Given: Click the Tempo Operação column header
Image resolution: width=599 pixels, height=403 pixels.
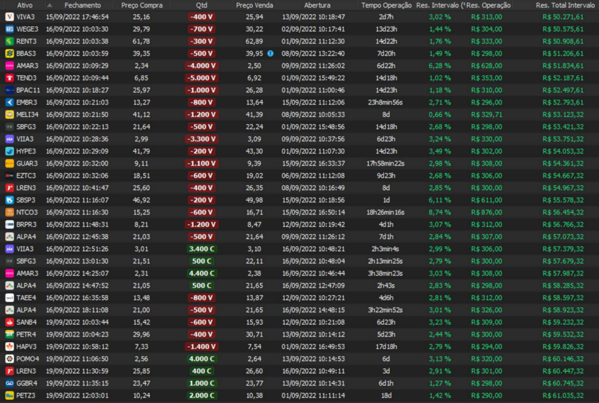Looking at the screenshot, I should coord(386,5).
